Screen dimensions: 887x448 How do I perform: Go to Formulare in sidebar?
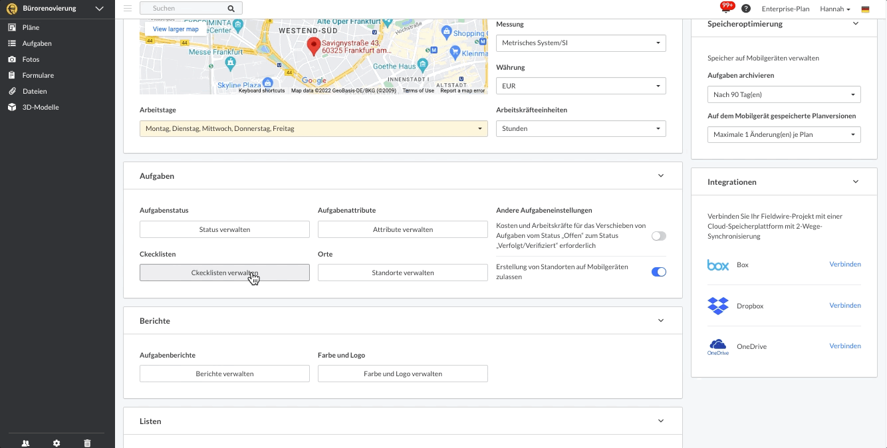(39, 75)
